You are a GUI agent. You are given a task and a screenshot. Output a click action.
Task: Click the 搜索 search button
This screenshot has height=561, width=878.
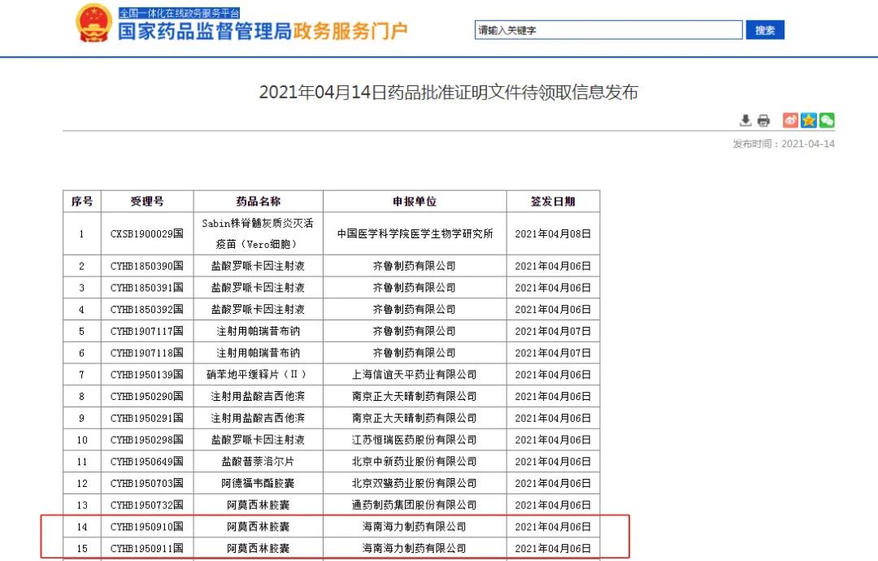point(765,30)
